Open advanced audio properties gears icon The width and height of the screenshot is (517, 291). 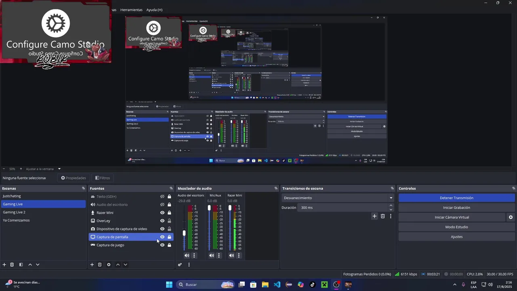coord(180,265)
